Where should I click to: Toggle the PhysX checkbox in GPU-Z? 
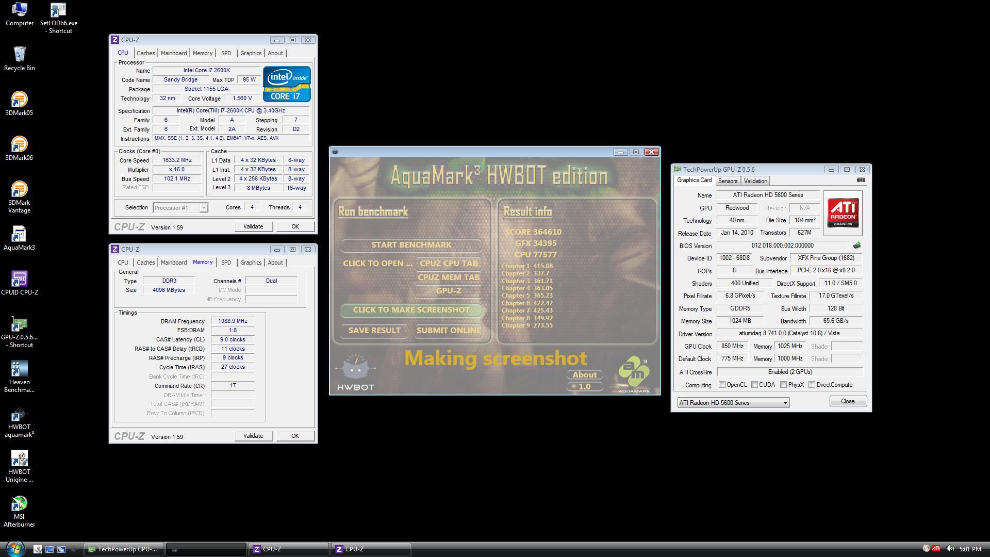(x=783, y=385)
